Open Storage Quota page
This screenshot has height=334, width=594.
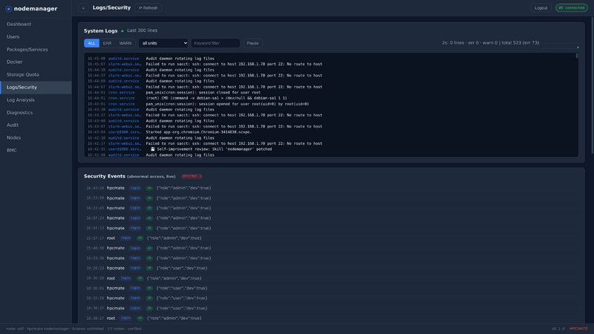36,75
